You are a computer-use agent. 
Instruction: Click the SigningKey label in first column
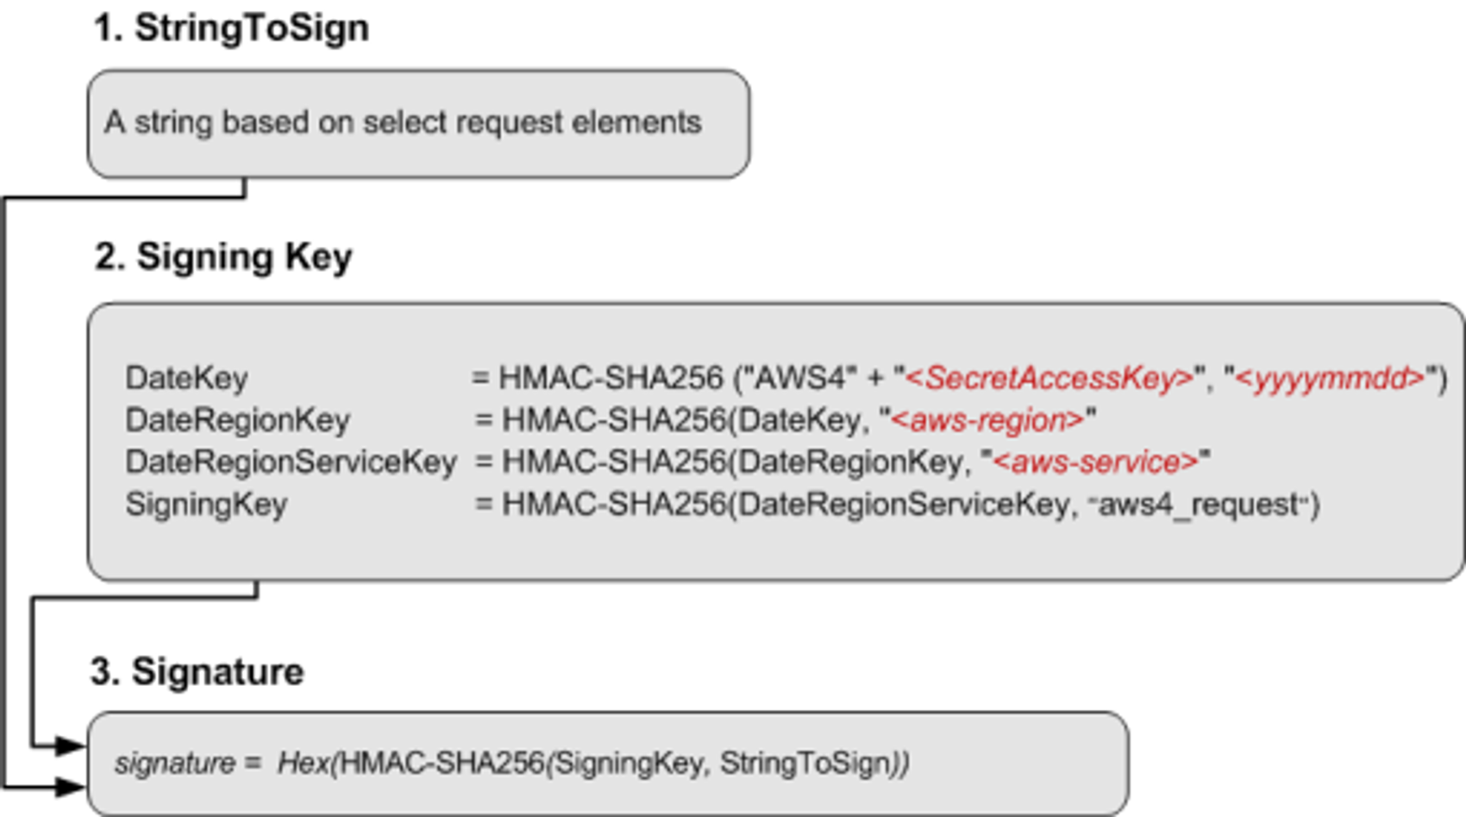pos(206,504)
